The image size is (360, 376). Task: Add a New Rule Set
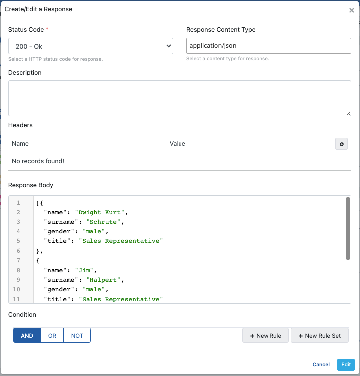pyautogui.click(x=319, y=336)
